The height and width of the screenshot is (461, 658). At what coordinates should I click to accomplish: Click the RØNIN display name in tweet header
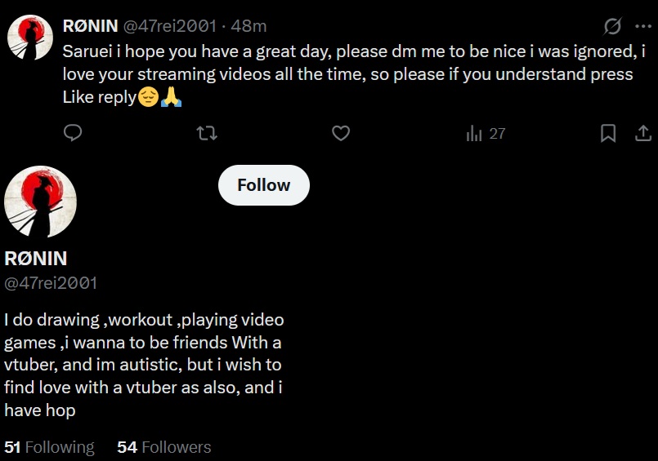coord(90,26)
